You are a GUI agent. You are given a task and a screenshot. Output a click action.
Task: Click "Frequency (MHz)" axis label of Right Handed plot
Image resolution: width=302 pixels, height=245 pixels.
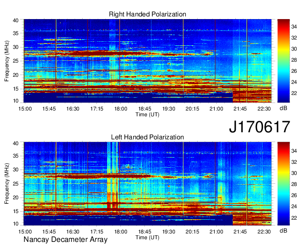point(7,61)
